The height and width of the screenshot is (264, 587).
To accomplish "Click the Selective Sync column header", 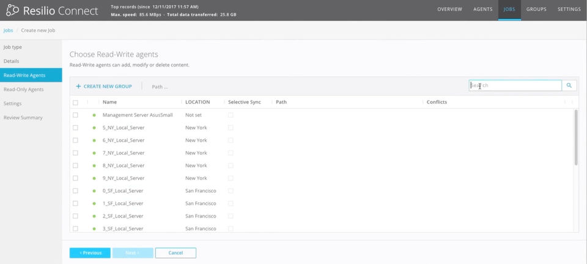I will pos(245,102).
